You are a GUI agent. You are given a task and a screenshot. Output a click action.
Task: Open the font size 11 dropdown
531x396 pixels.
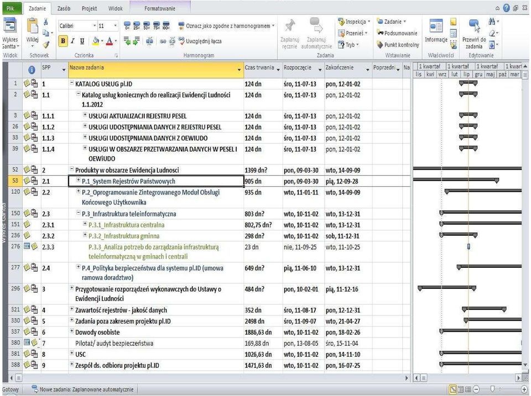point(115,26)
